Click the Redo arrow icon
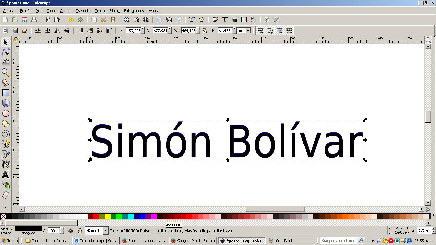The image size is (436, 245). click(80, 20)
